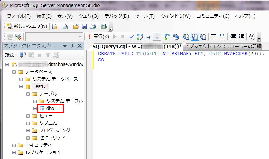
Task: Close the Object Explorer panel
Action: [79, 46]
